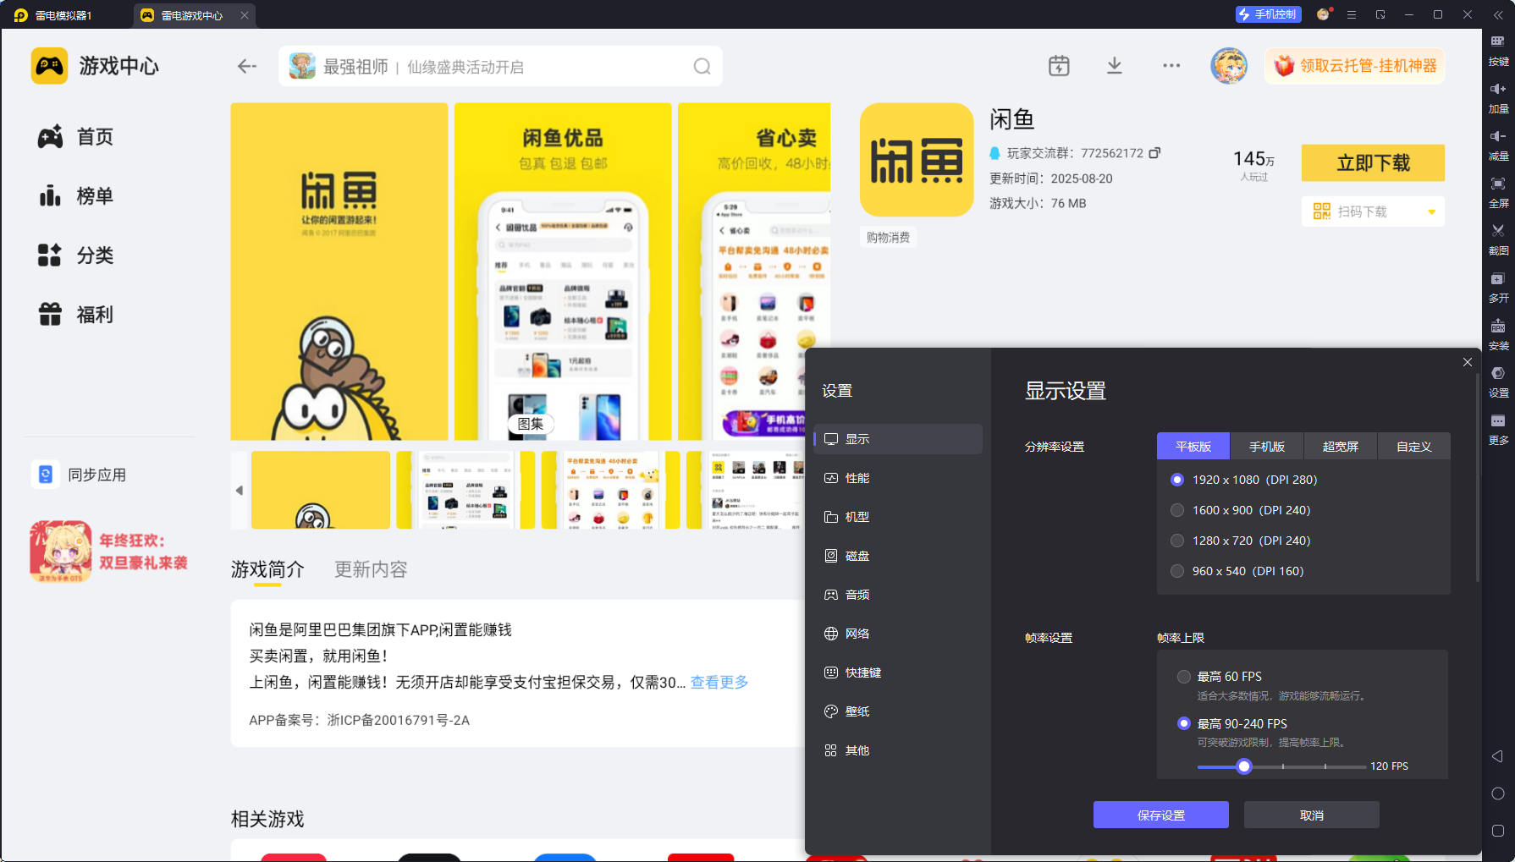Switch to the 手机版 resolution tab
The height and width of the screenshot is (862, 1515).
[x=1267, y=447]
